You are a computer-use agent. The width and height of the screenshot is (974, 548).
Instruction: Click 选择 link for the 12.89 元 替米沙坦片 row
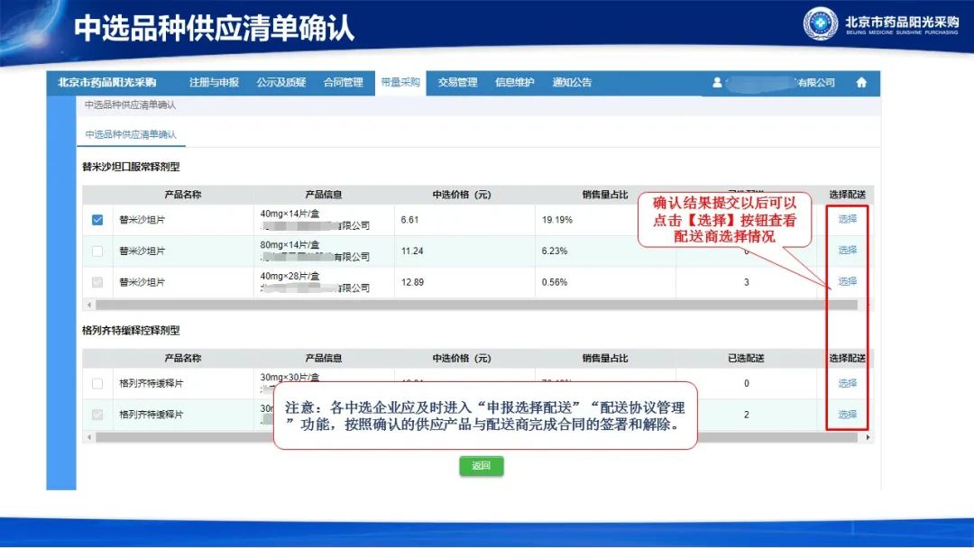coord(847,281)
